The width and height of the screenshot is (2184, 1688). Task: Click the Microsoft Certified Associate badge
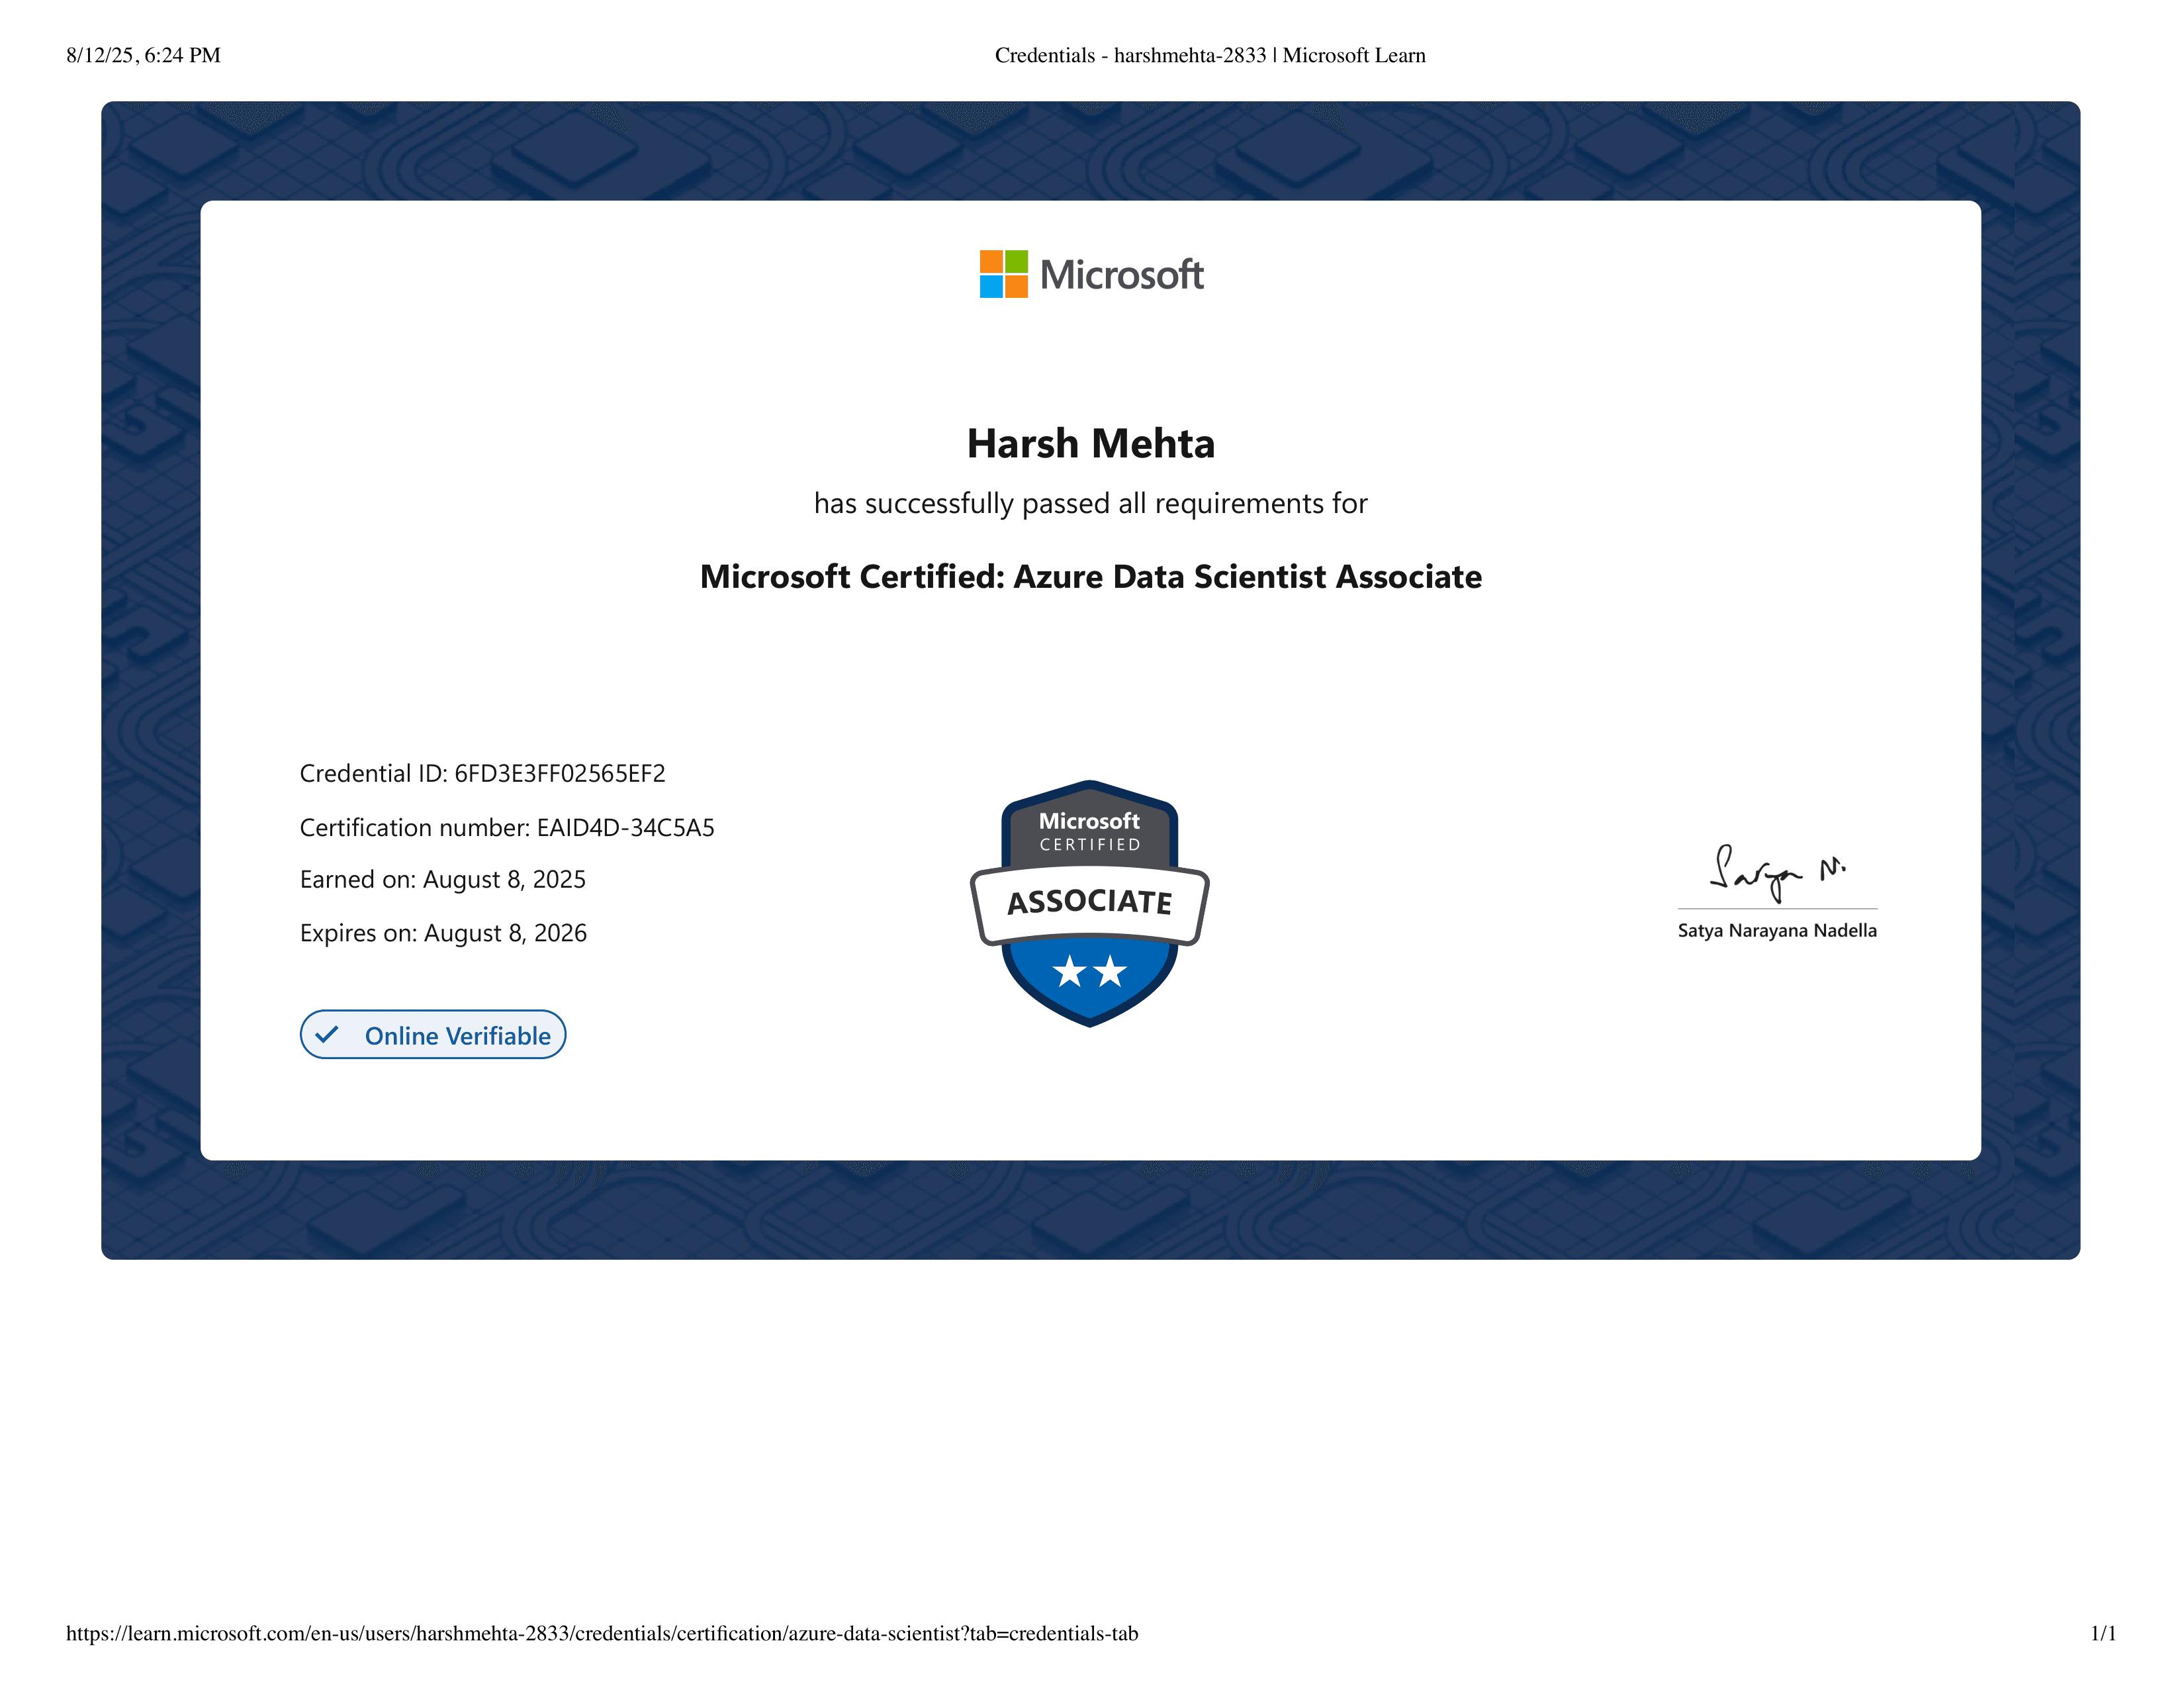point(1090,903)
